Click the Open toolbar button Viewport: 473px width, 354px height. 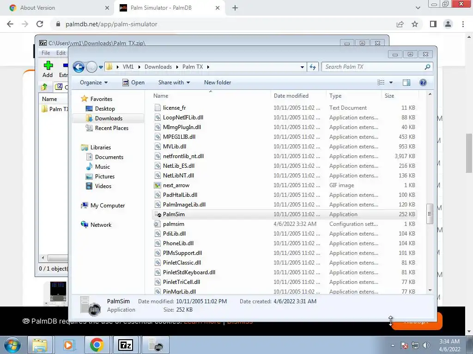[133, 83]
